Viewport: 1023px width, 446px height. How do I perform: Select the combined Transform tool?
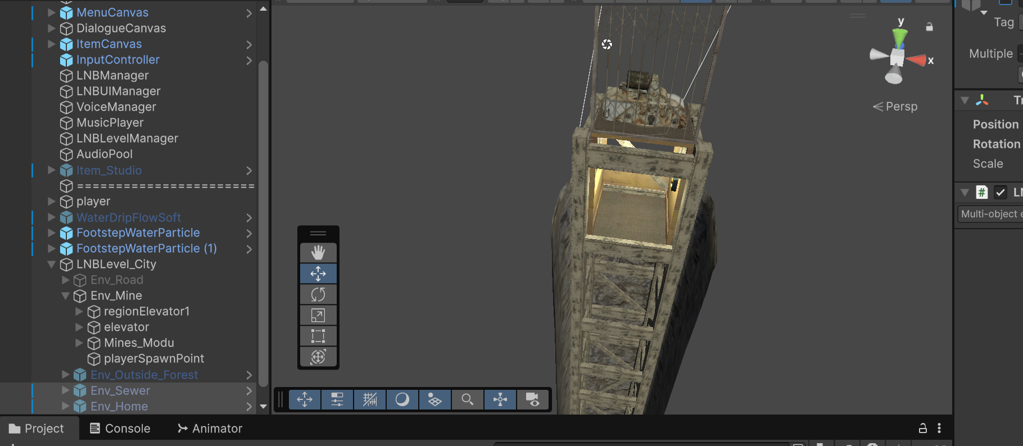tap(318, 357)
